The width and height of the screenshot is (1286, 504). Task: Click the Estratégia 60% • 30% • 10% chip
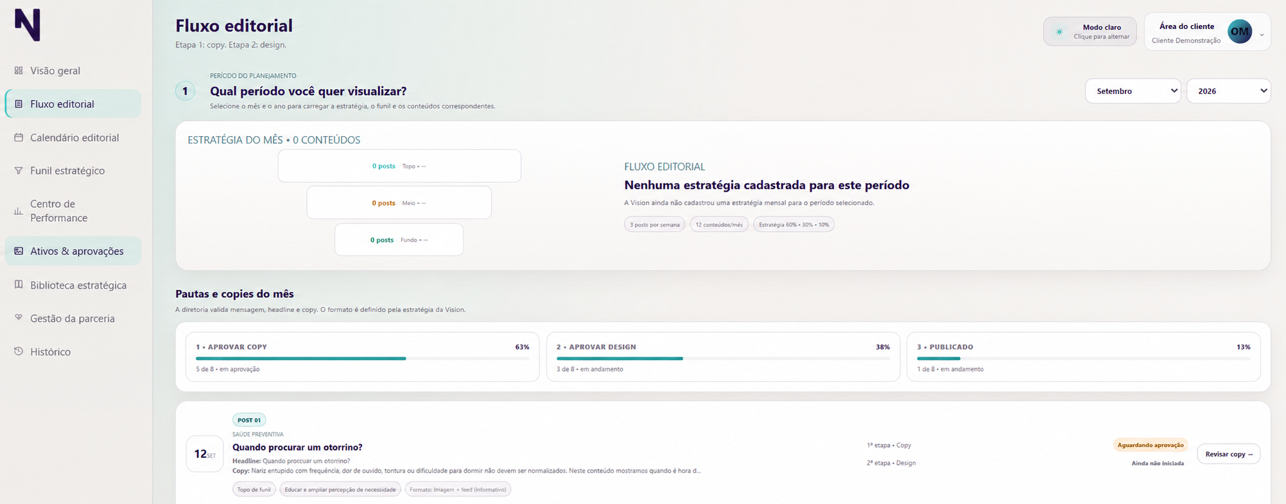coord(794,225)
